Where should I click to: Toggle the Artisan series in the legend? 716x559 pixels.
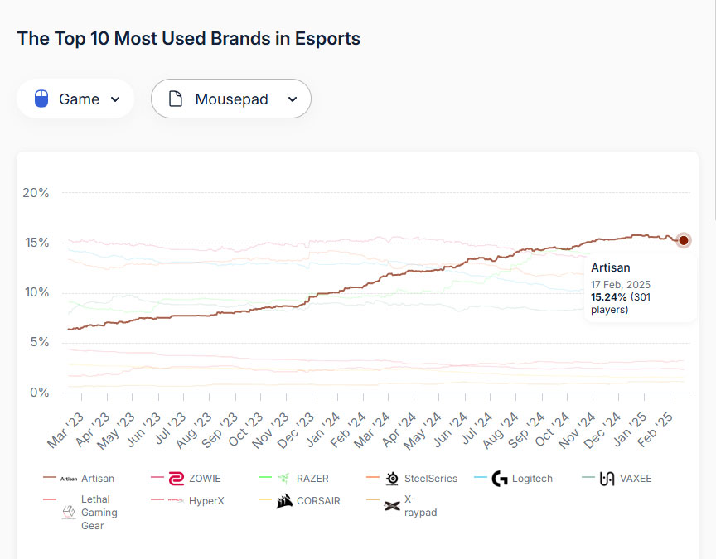click(x=79, y=478)
